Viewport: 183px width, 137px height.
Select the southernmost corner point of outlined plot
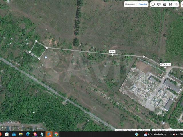(x=39, y=59)
